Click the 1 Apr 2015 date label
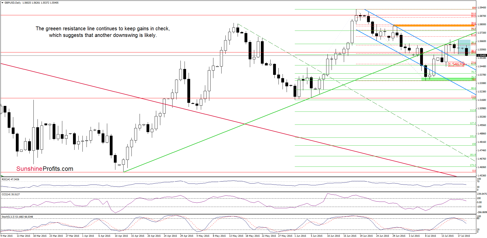Viewport: 487px width, 238px height. click(x=88, y=236)
